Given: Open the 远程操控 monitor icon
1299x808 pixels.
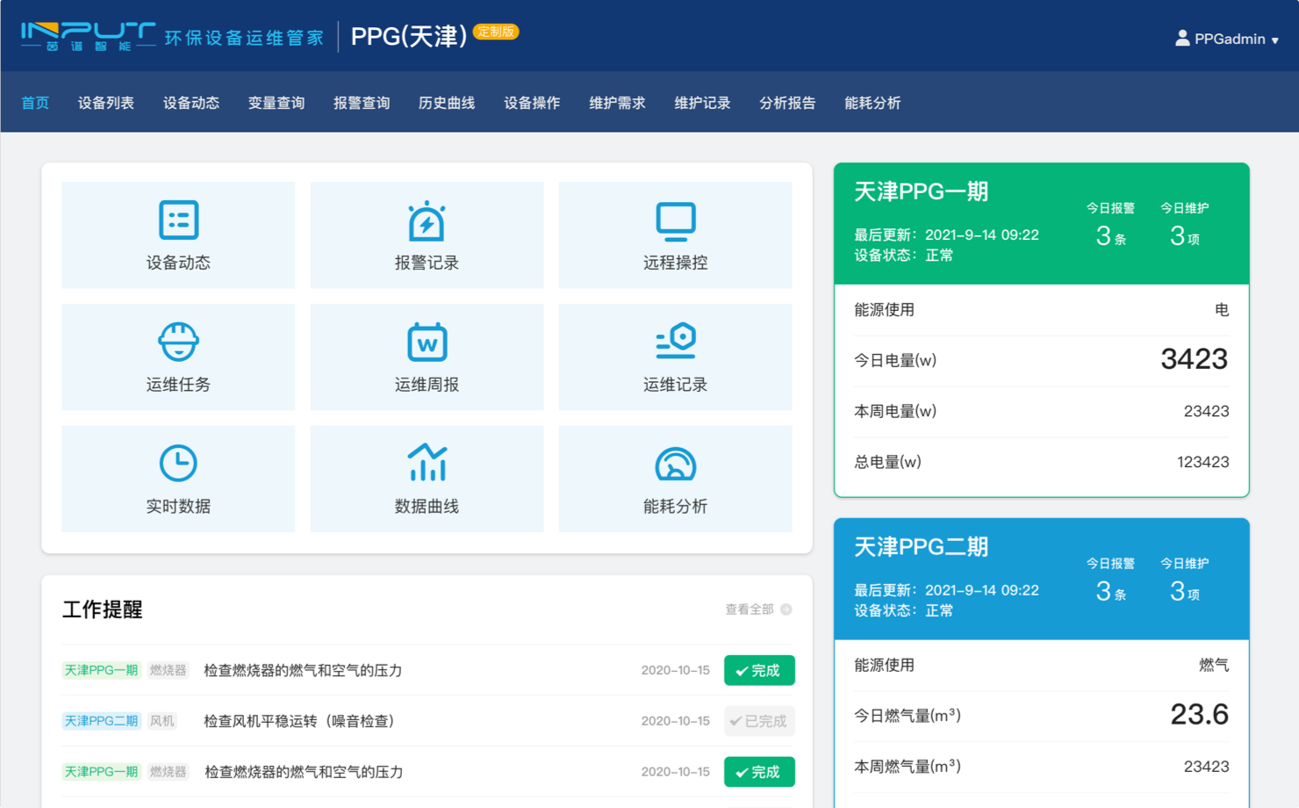Looking at the screenshot, I should tap(675, 221).
